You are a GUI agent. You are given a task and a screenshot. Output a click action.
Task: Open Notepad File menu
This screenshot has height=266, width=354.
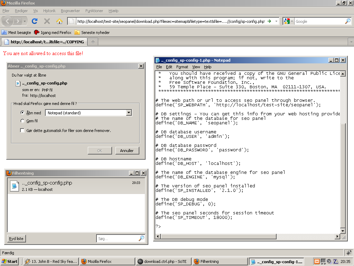[x=159, y=67]
